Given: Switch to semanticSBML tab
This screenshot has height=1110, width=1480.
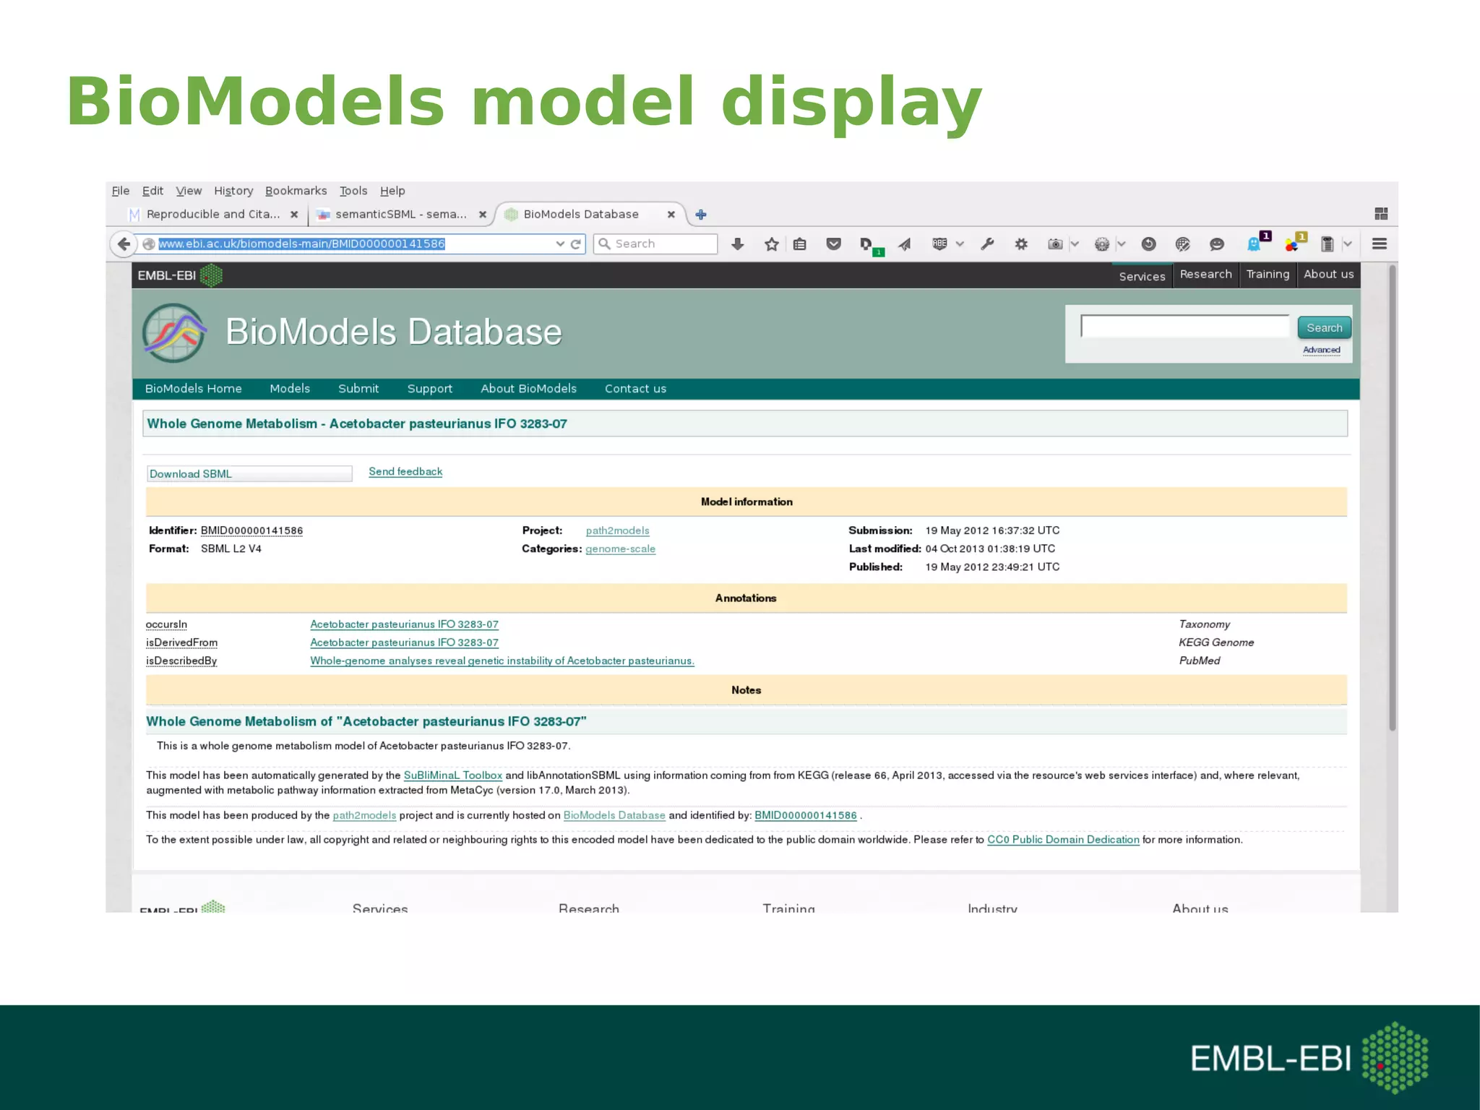Looking at the screenshot, I should [401, 215].
